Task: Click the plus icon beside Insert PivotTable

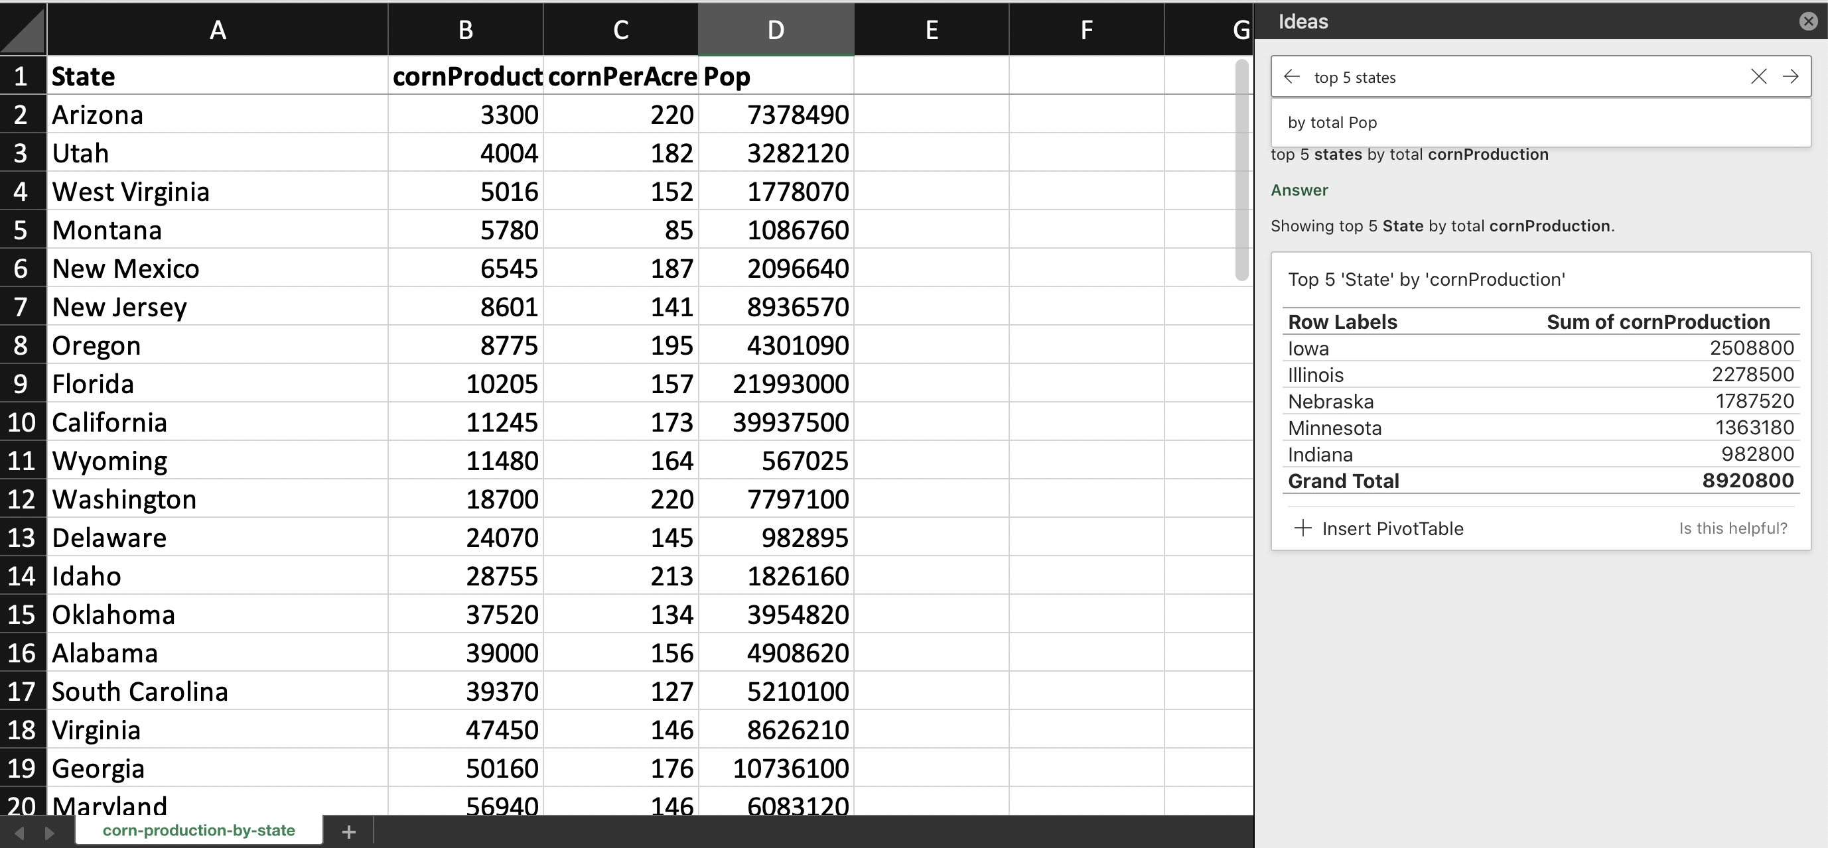Action: [1303, 528]
